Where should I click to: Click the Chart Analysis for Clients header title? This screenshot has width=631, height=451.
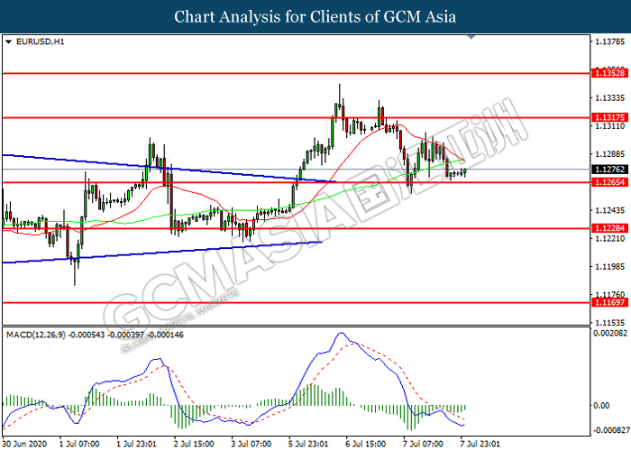pos(315,16)
